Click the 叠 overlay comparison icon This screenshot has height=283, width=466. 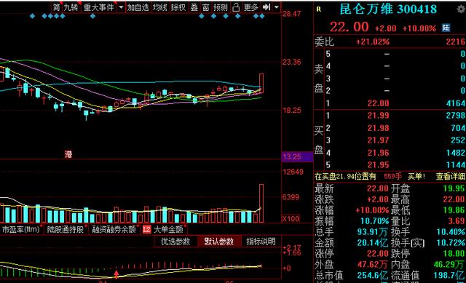click(x=194, y=7)
